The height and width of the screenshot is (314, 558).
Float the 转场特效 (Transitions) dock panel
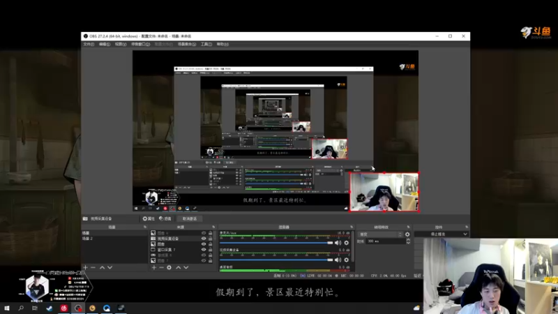click(408, 227)
